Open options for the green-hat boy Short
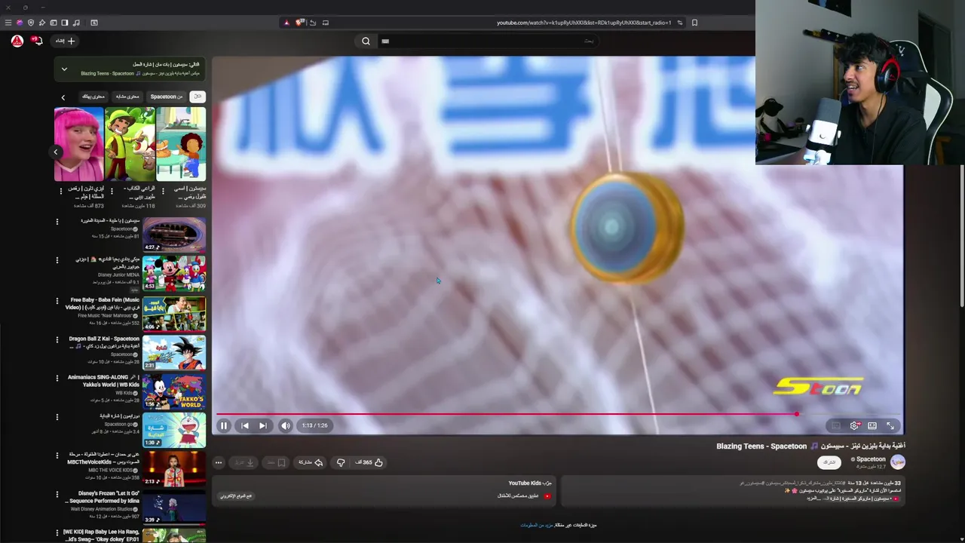 click(112, 191)
